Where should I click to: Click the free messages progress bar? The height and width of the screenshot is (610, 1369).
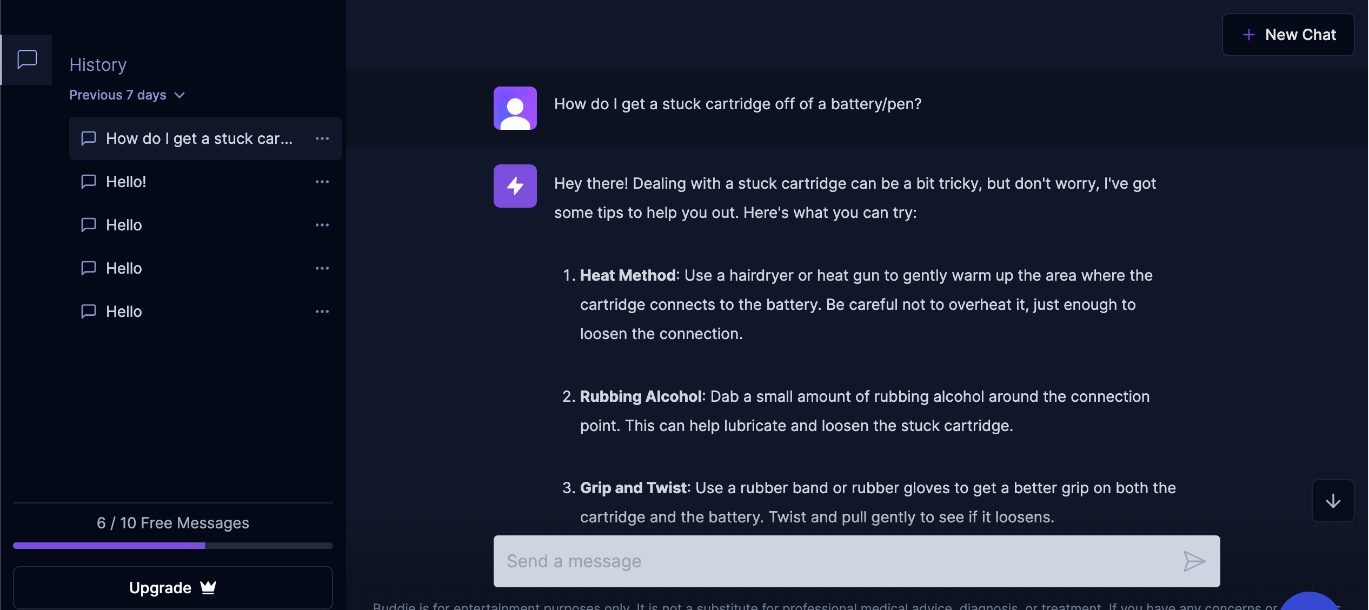click(173, 546)
